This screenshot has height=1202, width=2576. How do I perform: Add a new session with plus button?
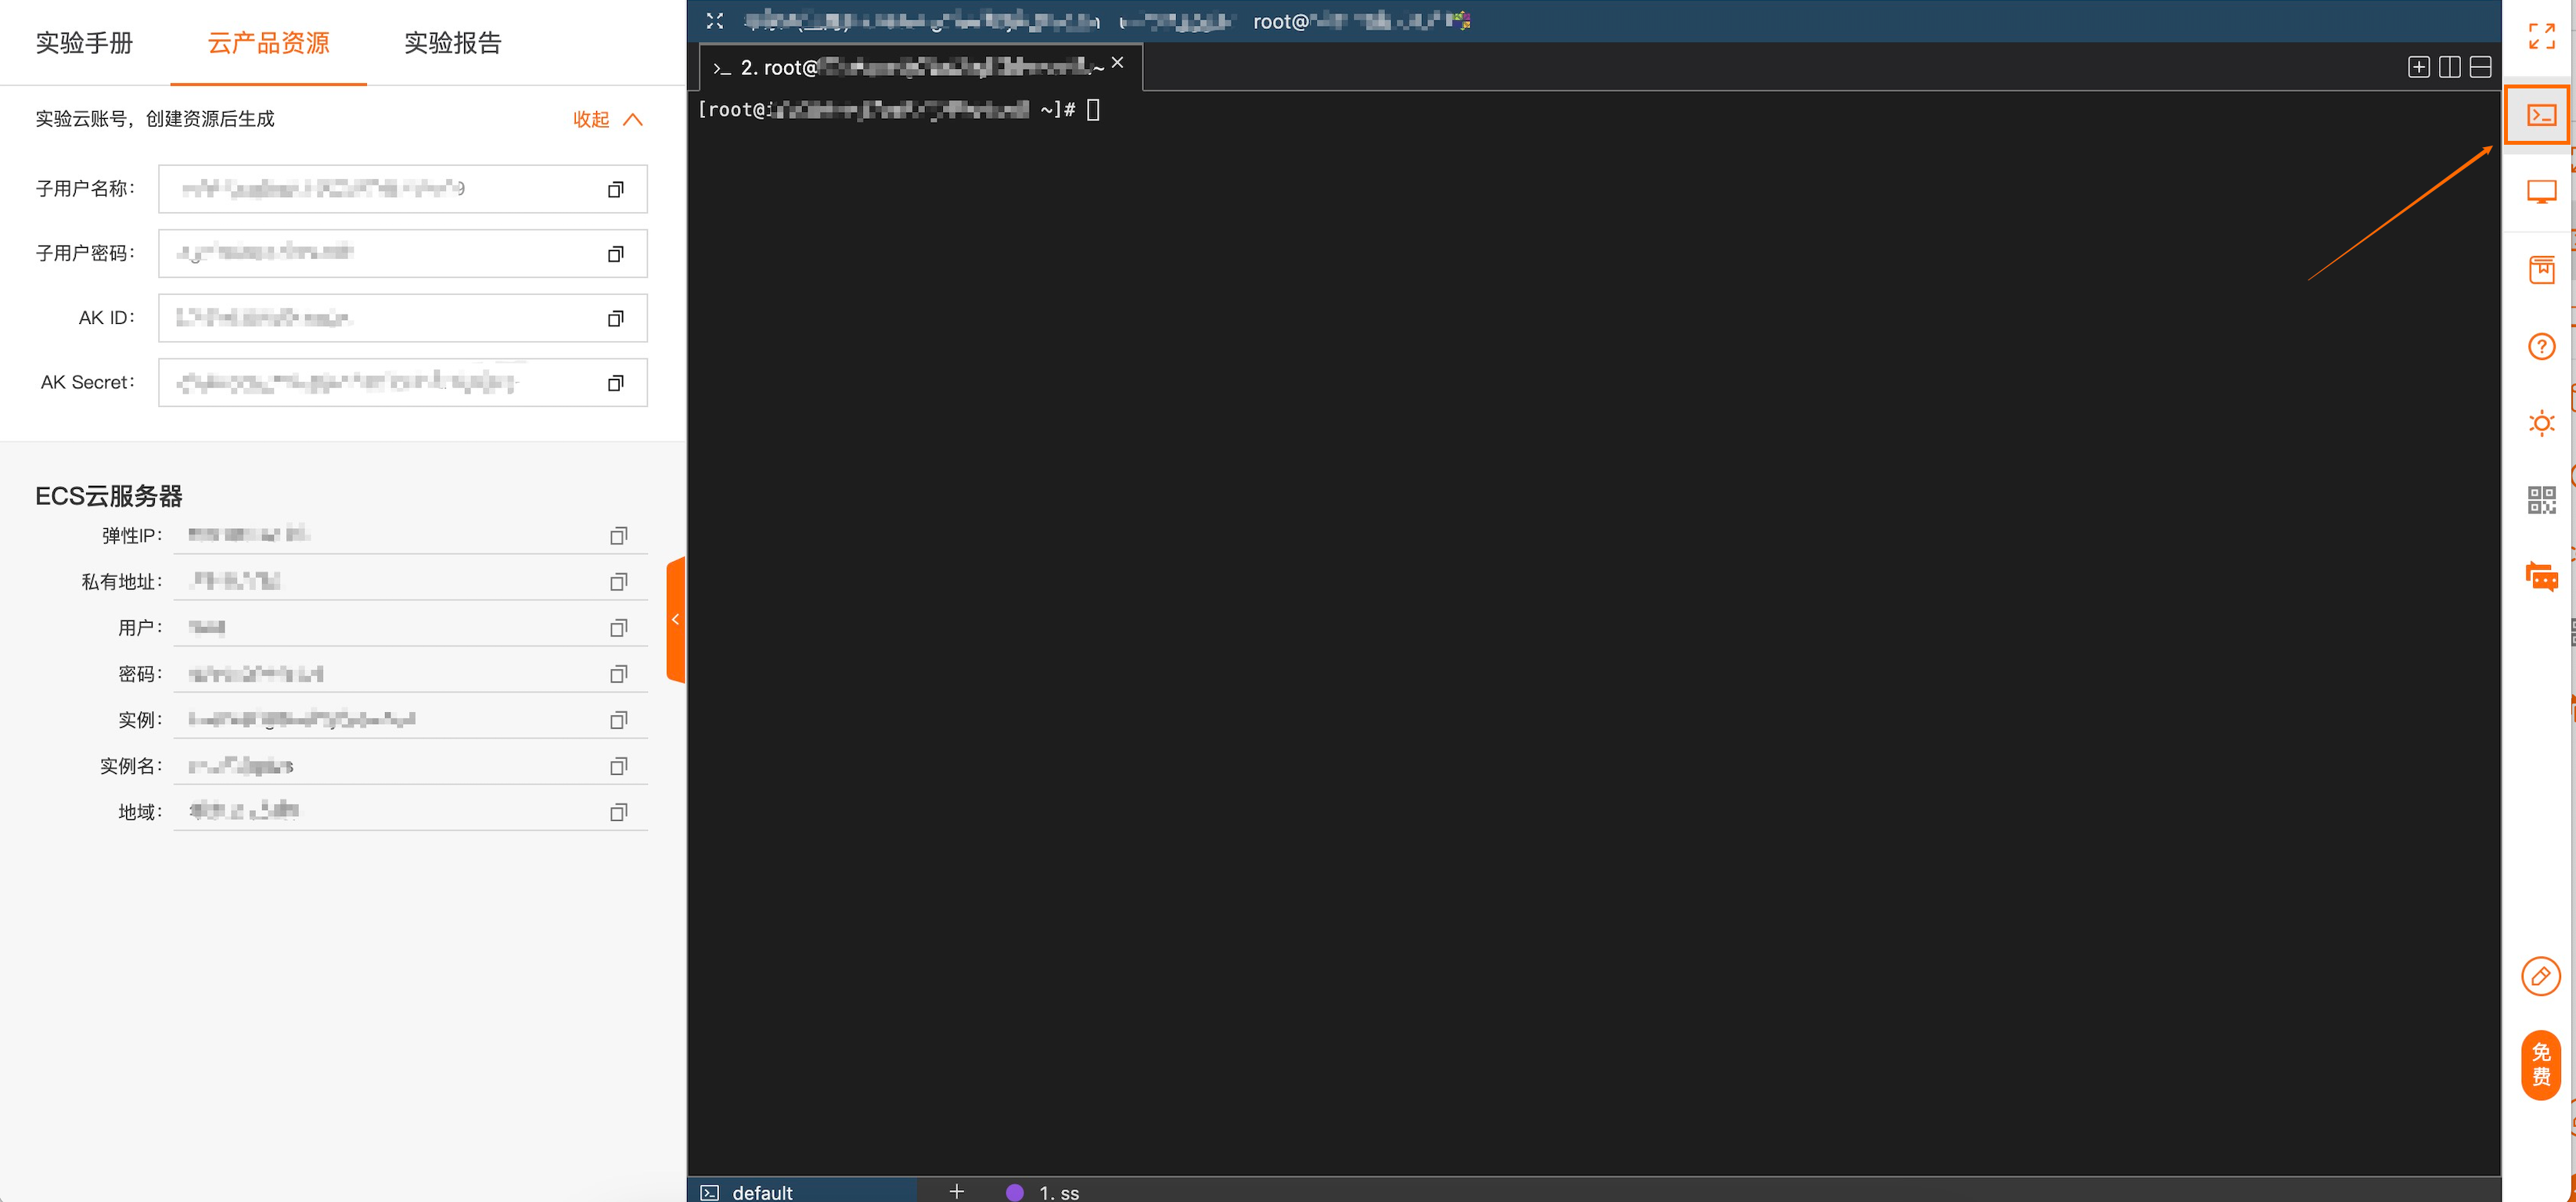[x=956, y=1191]
